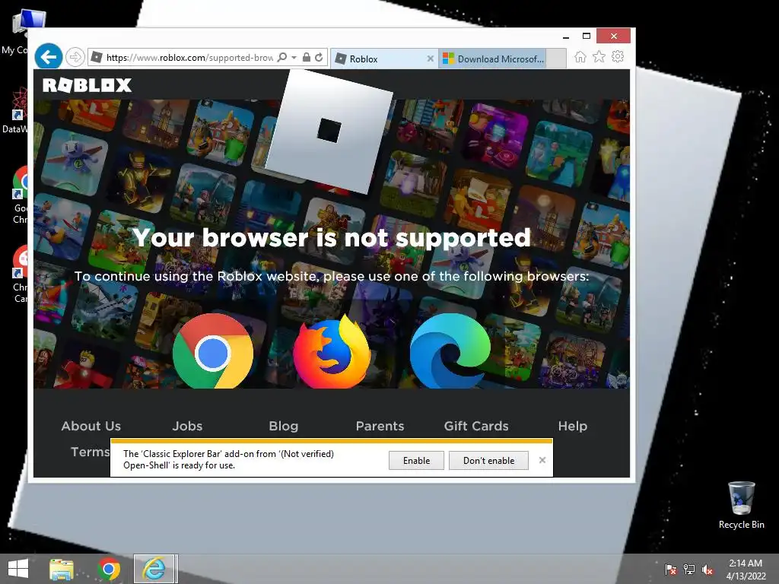Screen dimensions: 779x584
Task: Open the browser home page icon
Action: tap(580, 56)
